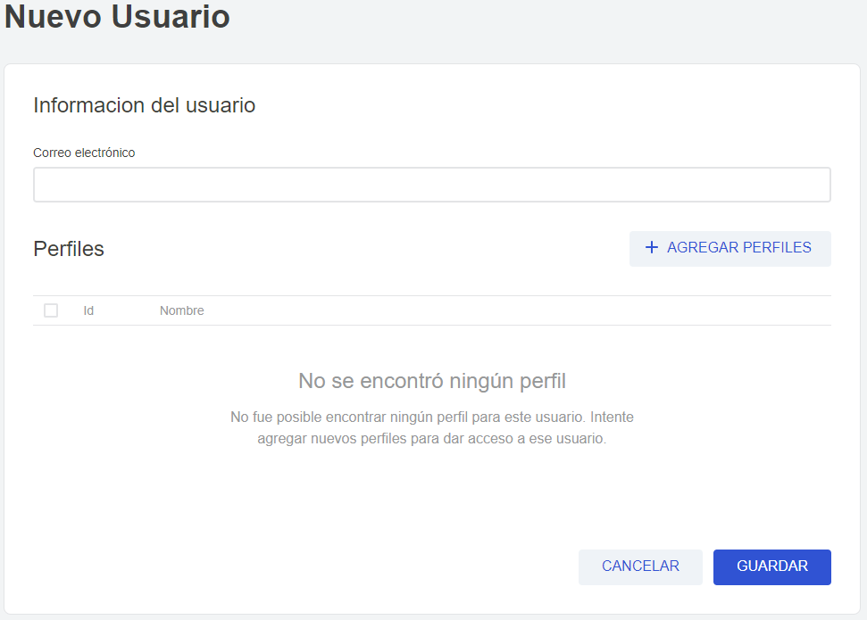Click empty header space right of Nombre
This screenshot has width=867, height=620.
point(518,310)
